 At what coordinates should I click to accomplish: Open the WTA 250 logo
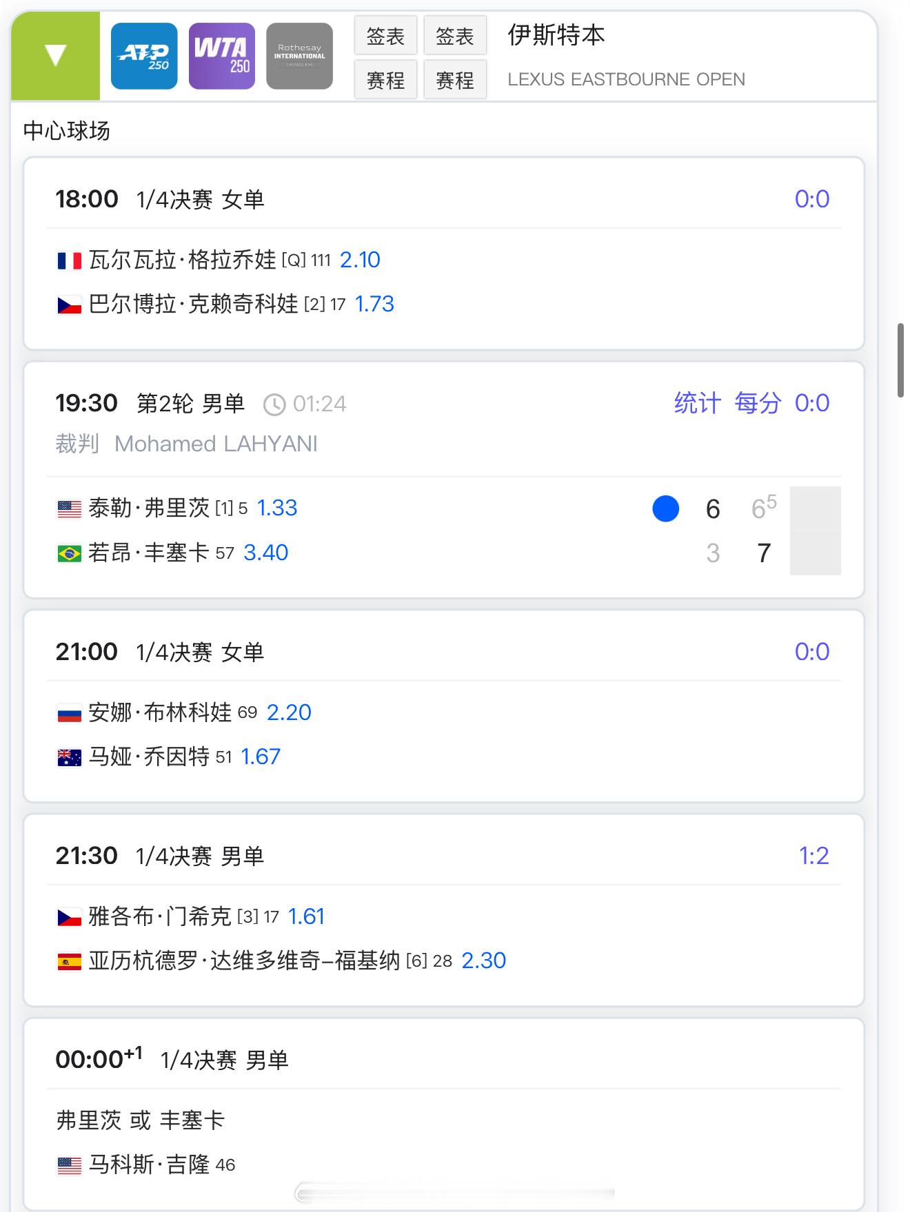point(222,56)
